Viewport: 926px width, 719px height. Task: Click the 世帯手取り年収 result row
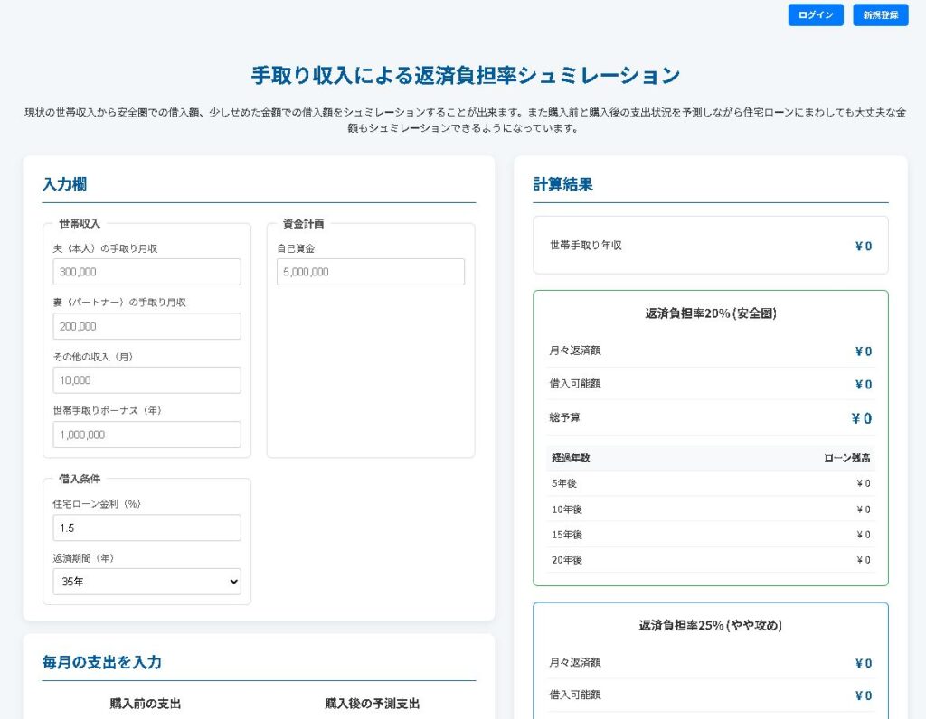click(710, 246)
